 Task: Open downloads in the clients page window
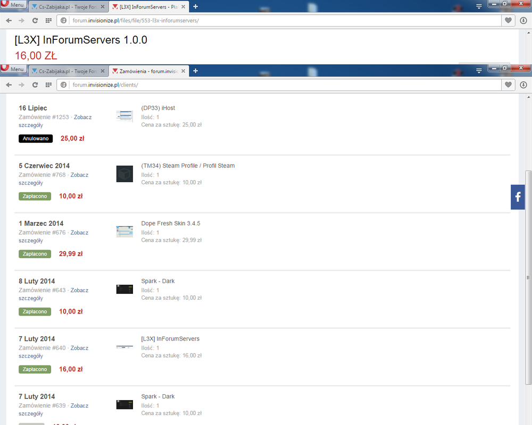523,85
